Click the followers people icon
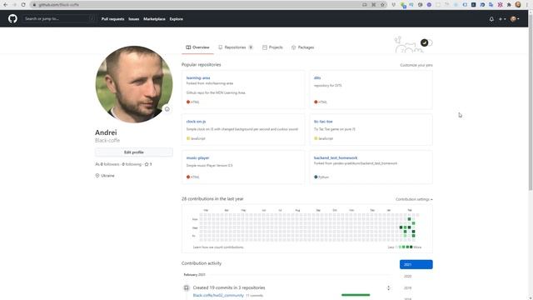The height and width of the screenshot is (300, 533). [x=97, y=164]
